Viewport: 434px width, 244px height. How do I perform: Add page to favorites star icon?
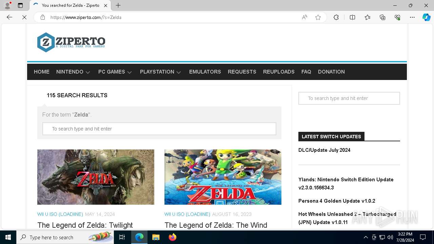[x=318, y=17]
